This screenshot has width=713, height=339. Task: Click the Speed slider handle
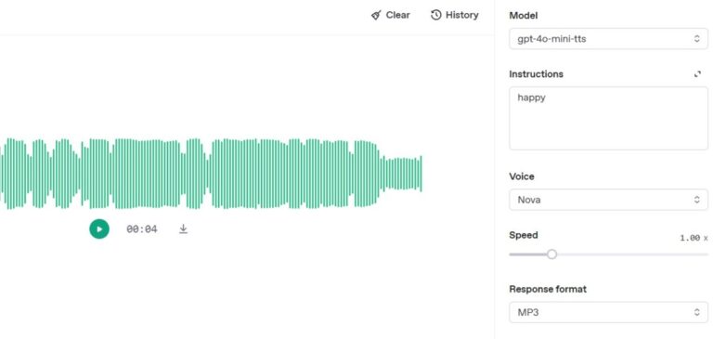[551, 254]
